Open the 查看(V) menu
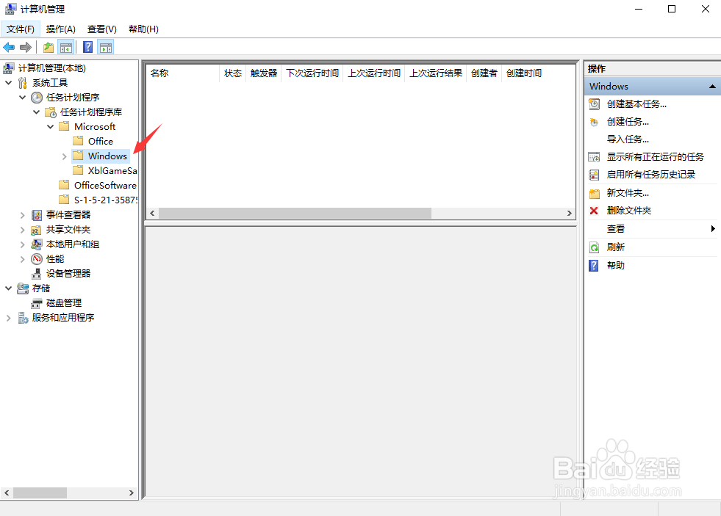 102,29
